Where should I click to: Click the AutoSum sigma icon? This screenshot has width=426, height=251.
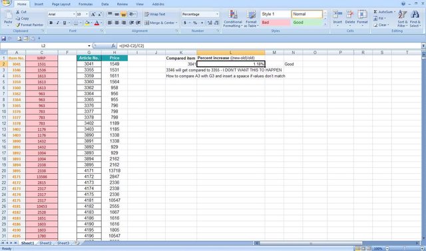375,12
